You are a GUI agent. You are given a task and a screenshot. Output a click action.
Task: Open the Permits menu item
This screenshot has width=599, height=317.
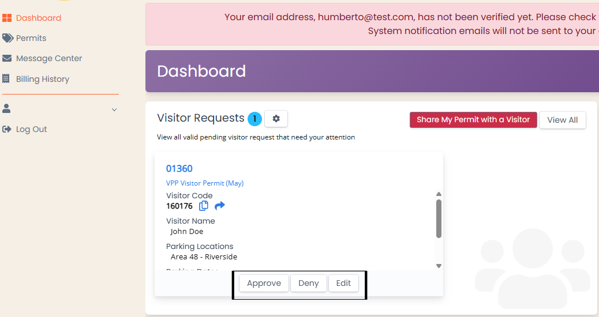pos(31,38)
